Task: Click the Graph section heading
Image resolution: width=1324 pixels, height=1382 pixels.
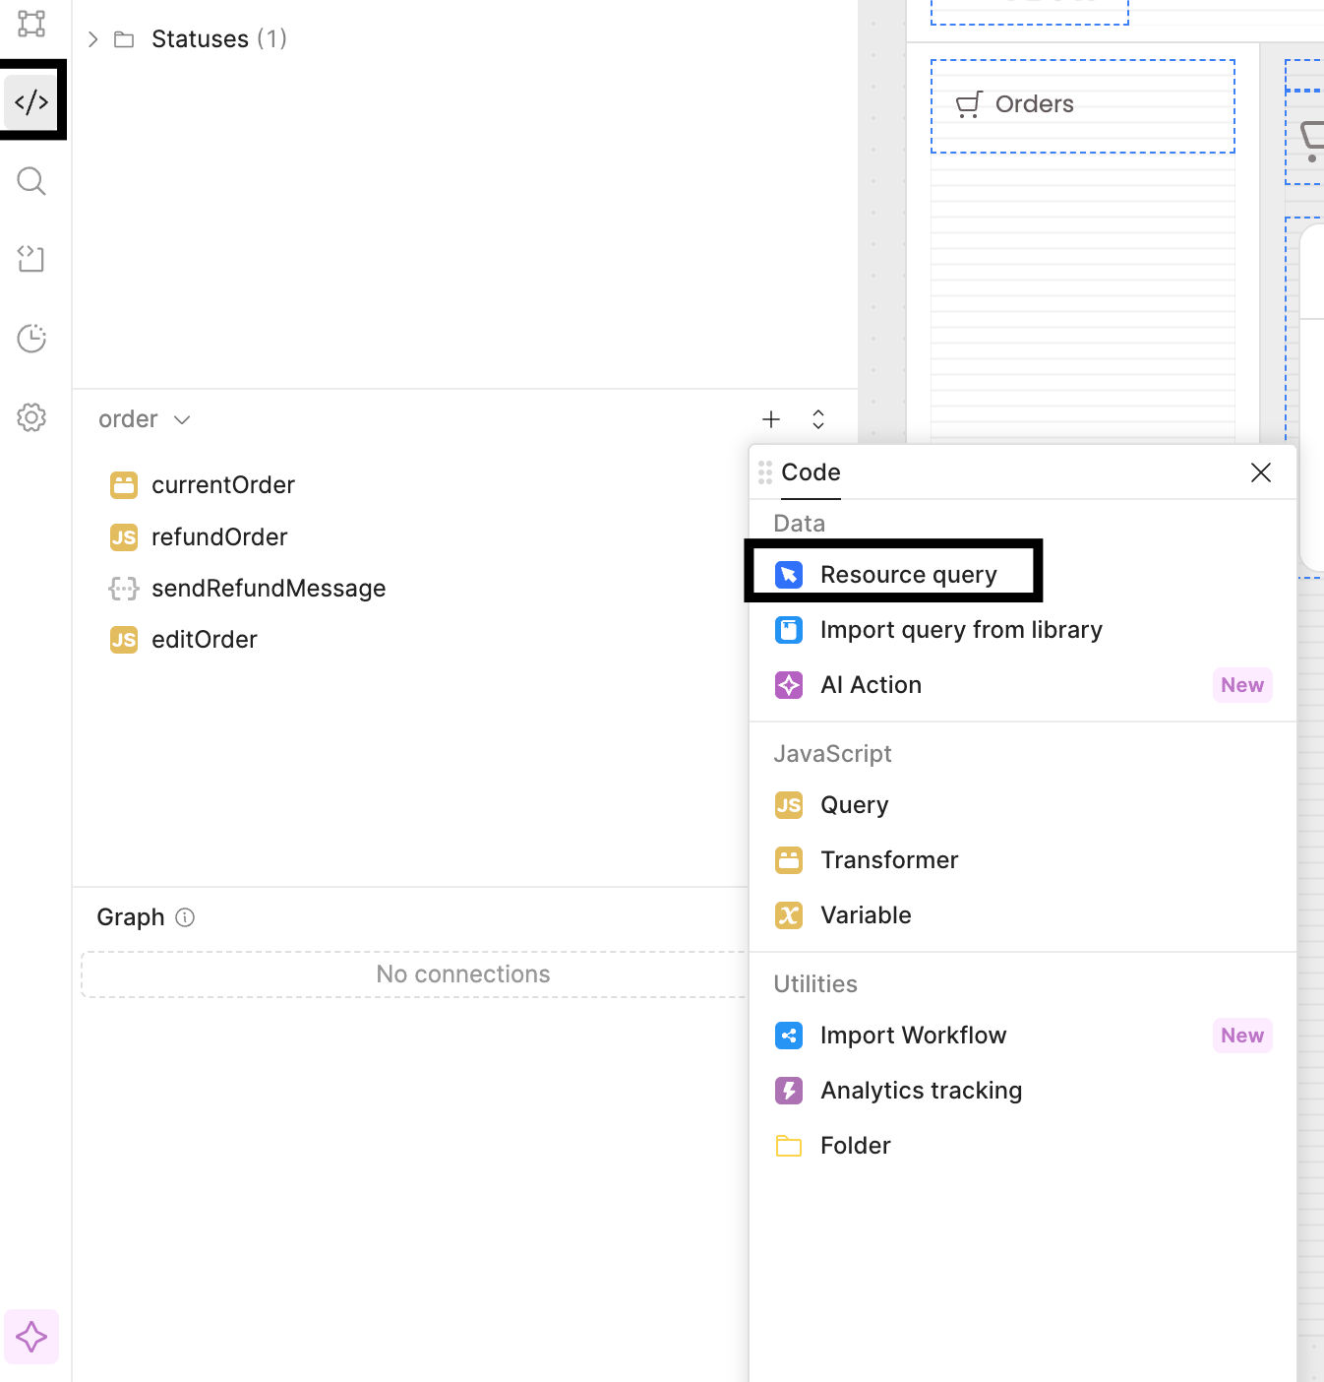Action: tap(131, 917)
